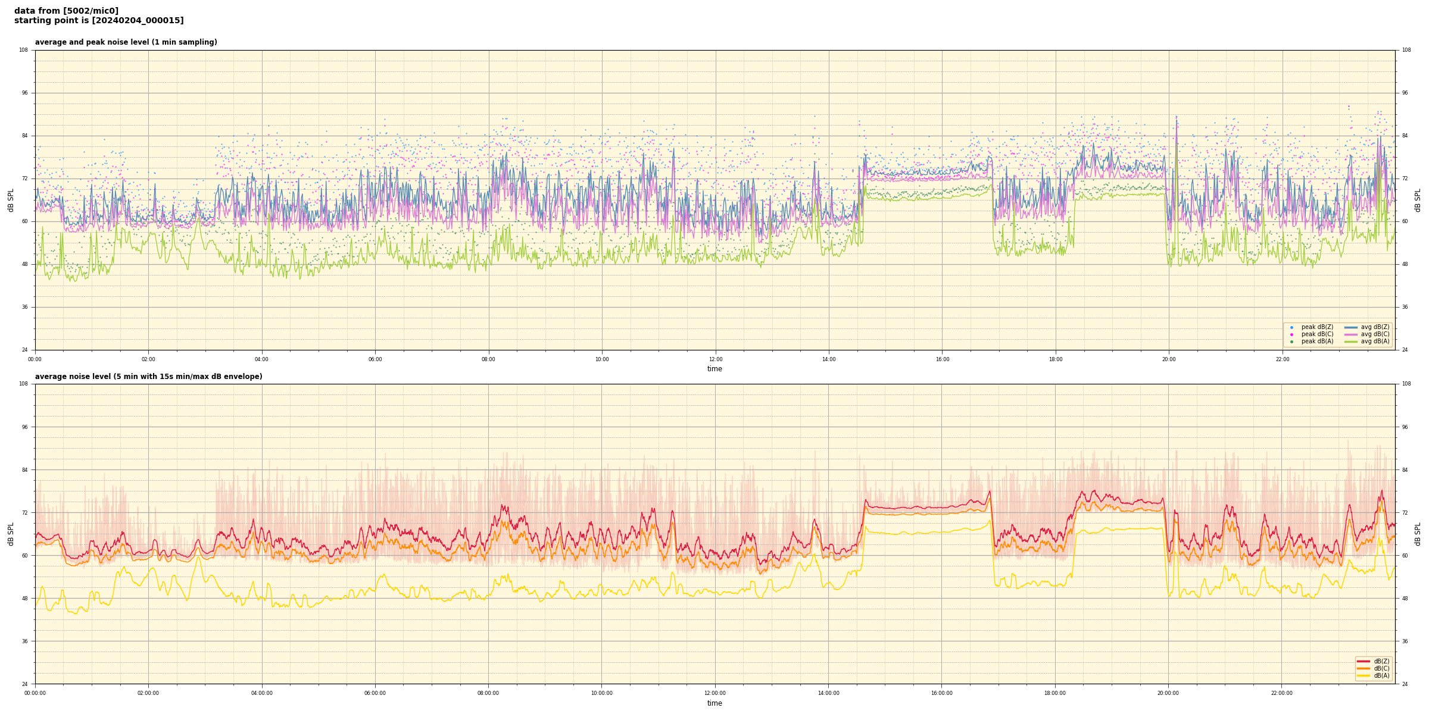Click the 08:00:00 tick label on the bottom chart

tap(488, 693)
